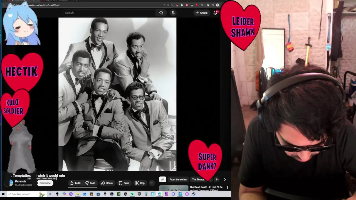The width and height of the screenshot is (356, 200).
Task: Show more filter chips with right arrow
Action: click(x=225, y=179)
